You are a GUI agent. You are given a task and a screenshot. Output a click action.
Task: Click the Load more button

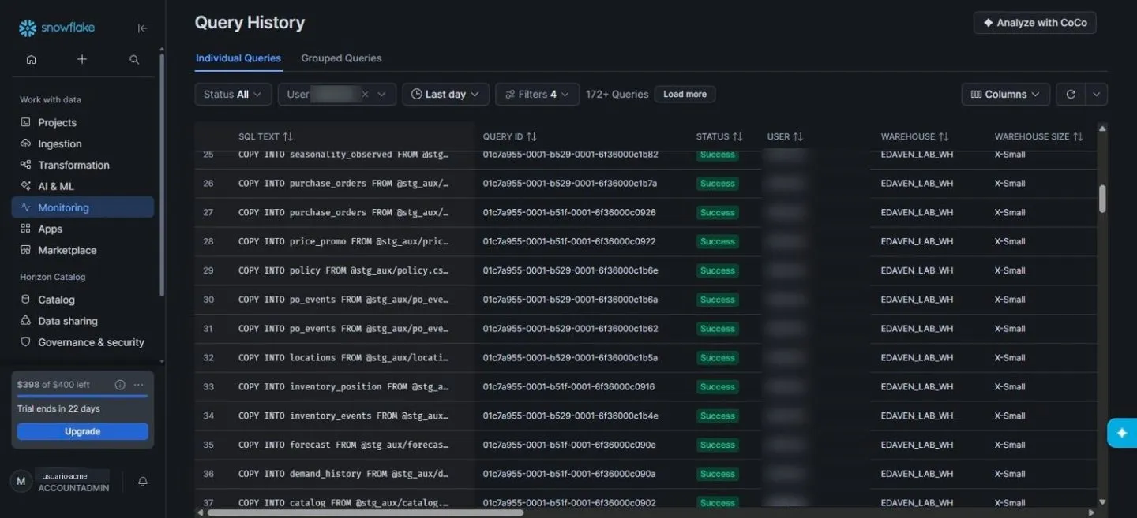[x=685, y=94]
